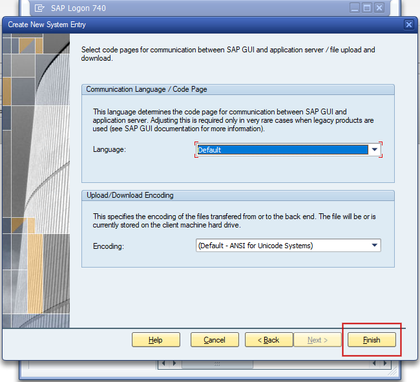The height and width of the screenshot is (382, 420).
Task: Cancel the new system entry wizard
Action: (x=215, y=340)
